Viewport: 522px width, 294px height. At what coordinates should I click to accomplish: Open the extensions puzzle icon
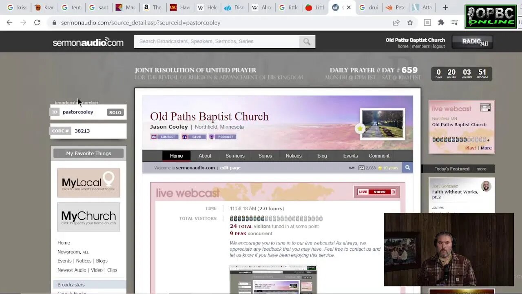click(441, 23)
